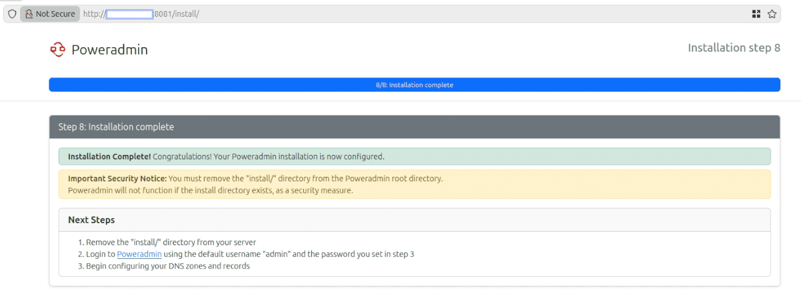Click the "Begin configuring your DNS zones" step
Screen dimensions: 801x302
[167, 266]
